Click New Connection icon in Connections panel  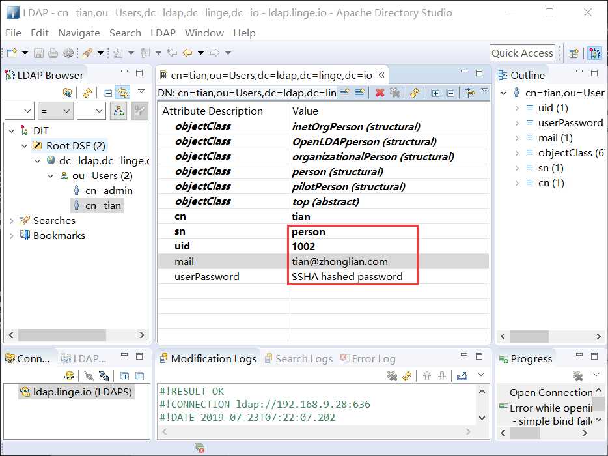[x=69, y=376]
